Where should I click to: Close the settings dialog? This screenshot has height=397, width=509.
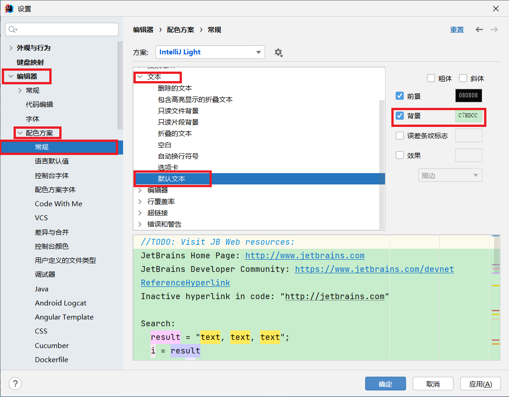[x=496, y=9]
